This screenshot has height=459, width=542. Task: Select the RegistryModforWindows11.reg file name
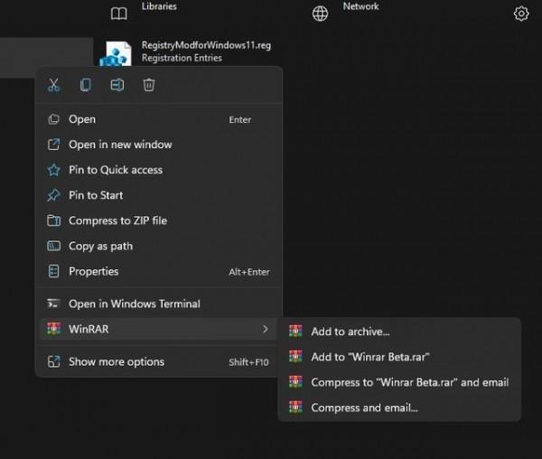tap(206, 45)
